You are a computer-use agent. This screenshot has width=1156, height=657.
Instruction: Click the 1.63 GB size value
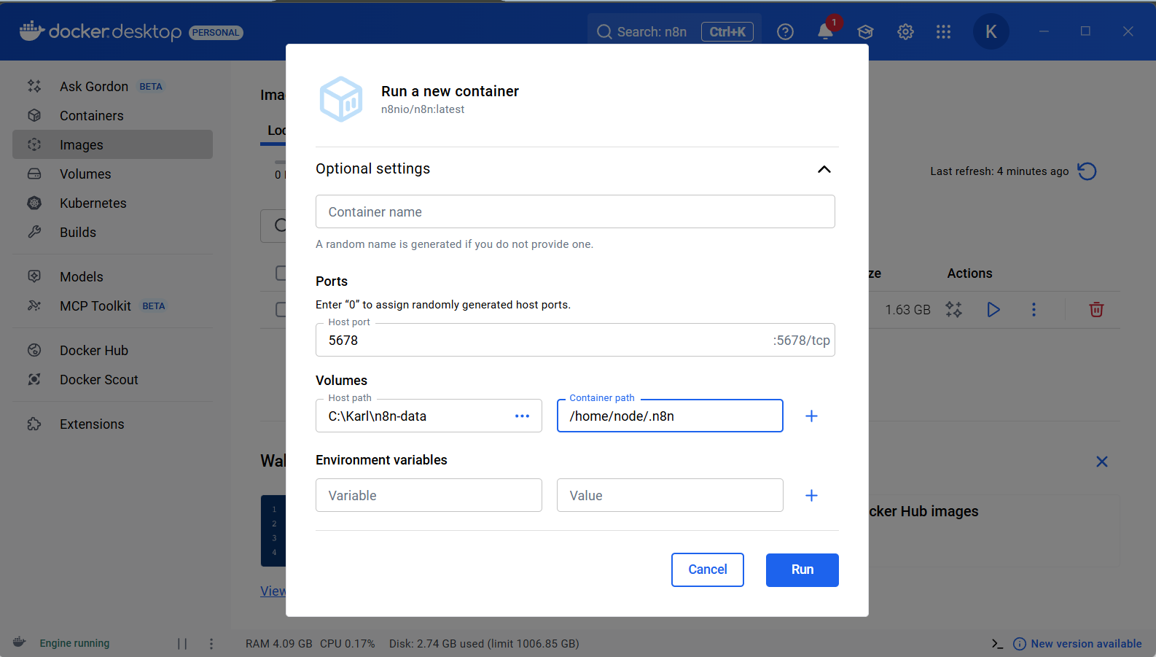907,309
